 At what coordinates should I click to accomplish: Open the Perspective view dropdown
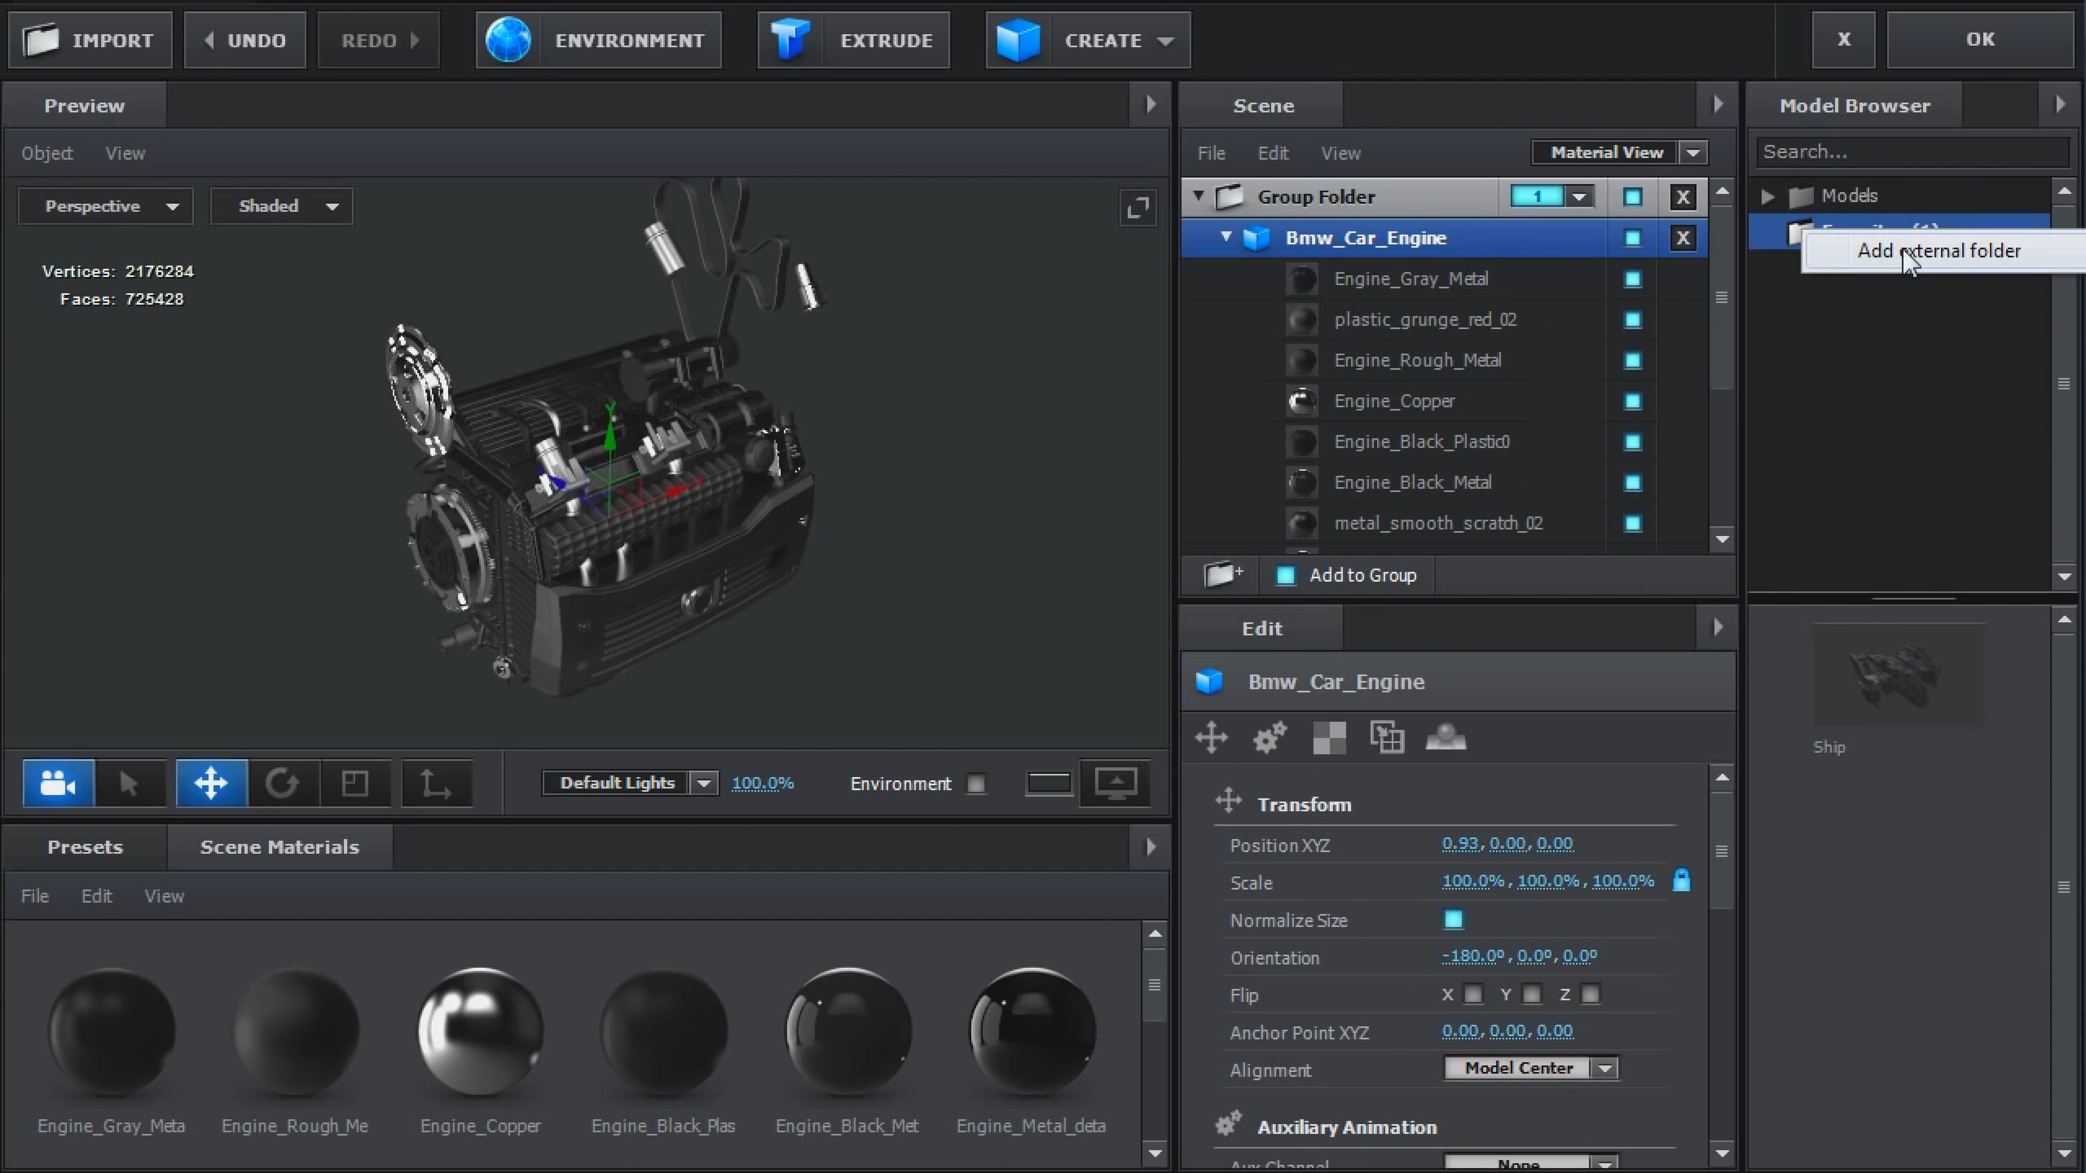[x=105, y=206]
